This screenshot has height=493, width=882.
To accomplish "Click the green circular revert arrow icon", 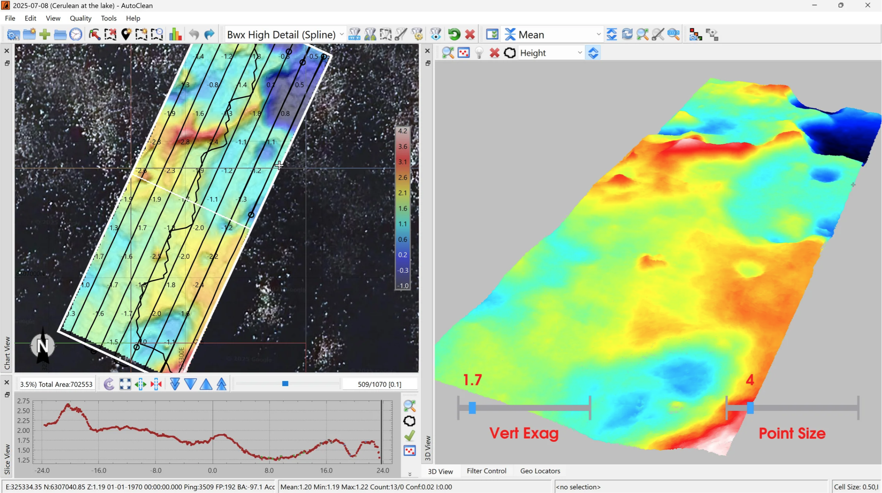I will [454, 34].
